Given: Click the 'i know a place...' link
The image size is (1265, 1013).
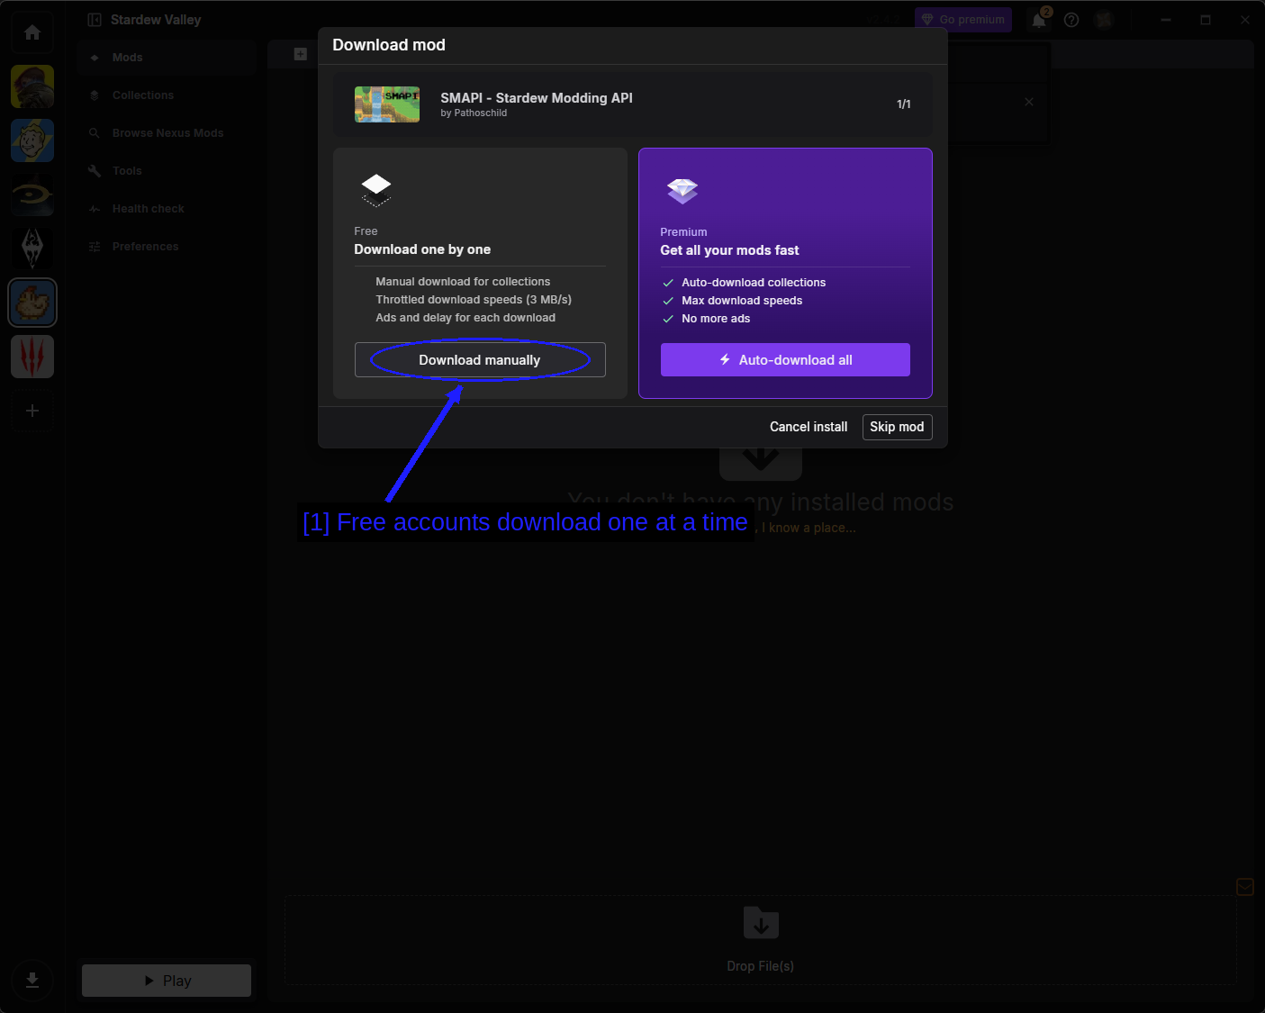Looking at the screenshot, I should (x=809, y=528).
